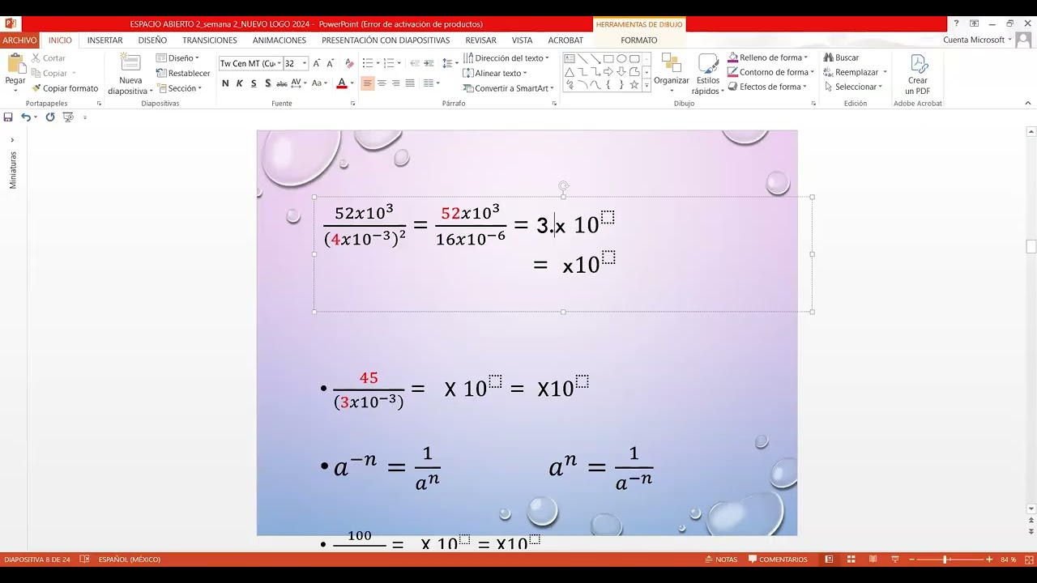Switch to slide sorter view icon

(851, 560)
